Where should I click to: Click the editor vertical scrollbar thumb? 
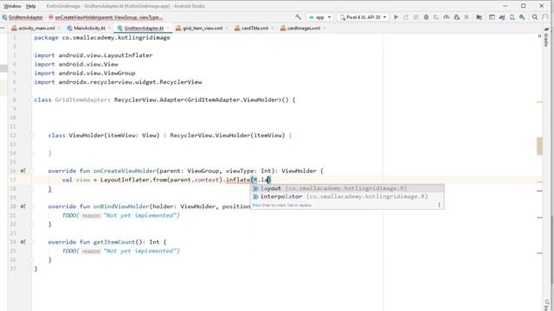click(539, 146)
